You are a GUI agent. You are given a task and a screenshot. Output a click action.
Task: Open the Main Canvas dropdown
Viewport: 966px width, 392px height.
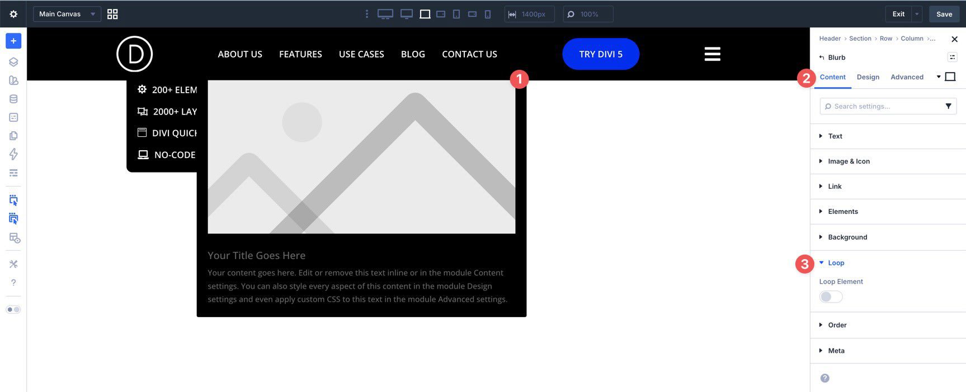click(67, 14)
